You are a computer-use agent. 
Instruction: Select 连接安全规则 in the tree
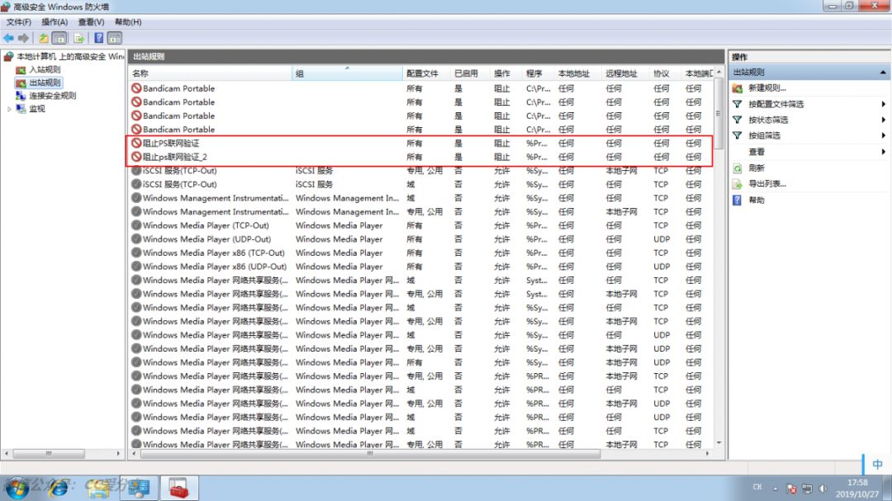52,96
